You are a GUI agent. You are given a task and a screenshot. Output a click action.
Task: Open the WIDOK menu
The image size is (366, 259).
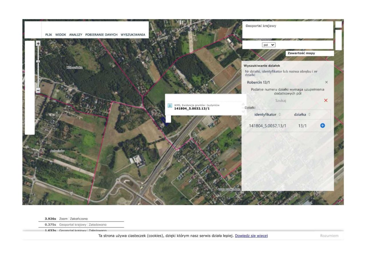tap(61, 35)
